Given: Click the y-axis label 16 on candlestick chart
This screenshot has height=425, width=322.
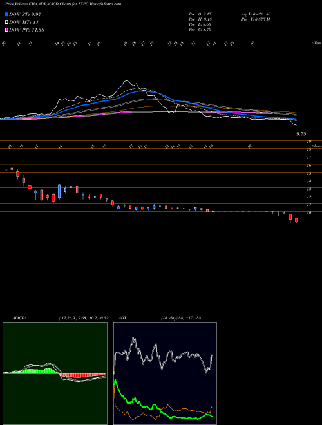Looking at the screenshot, I should pos(309,165).
